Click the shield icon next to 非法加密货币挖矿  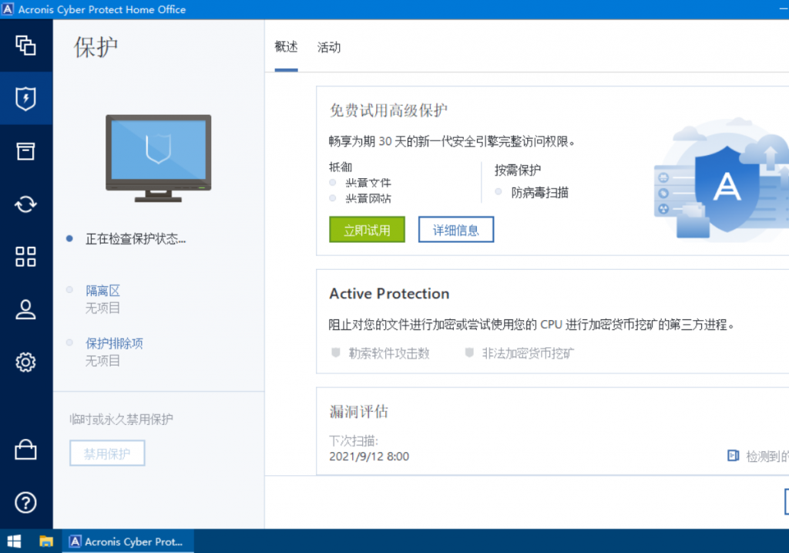click(x=469, y=352)
